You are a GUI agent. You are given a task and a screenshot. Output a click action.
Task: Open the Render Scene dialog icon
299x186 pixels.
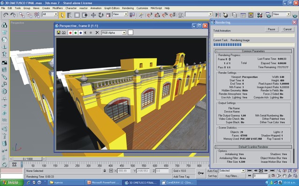click(x=269, y=15)
